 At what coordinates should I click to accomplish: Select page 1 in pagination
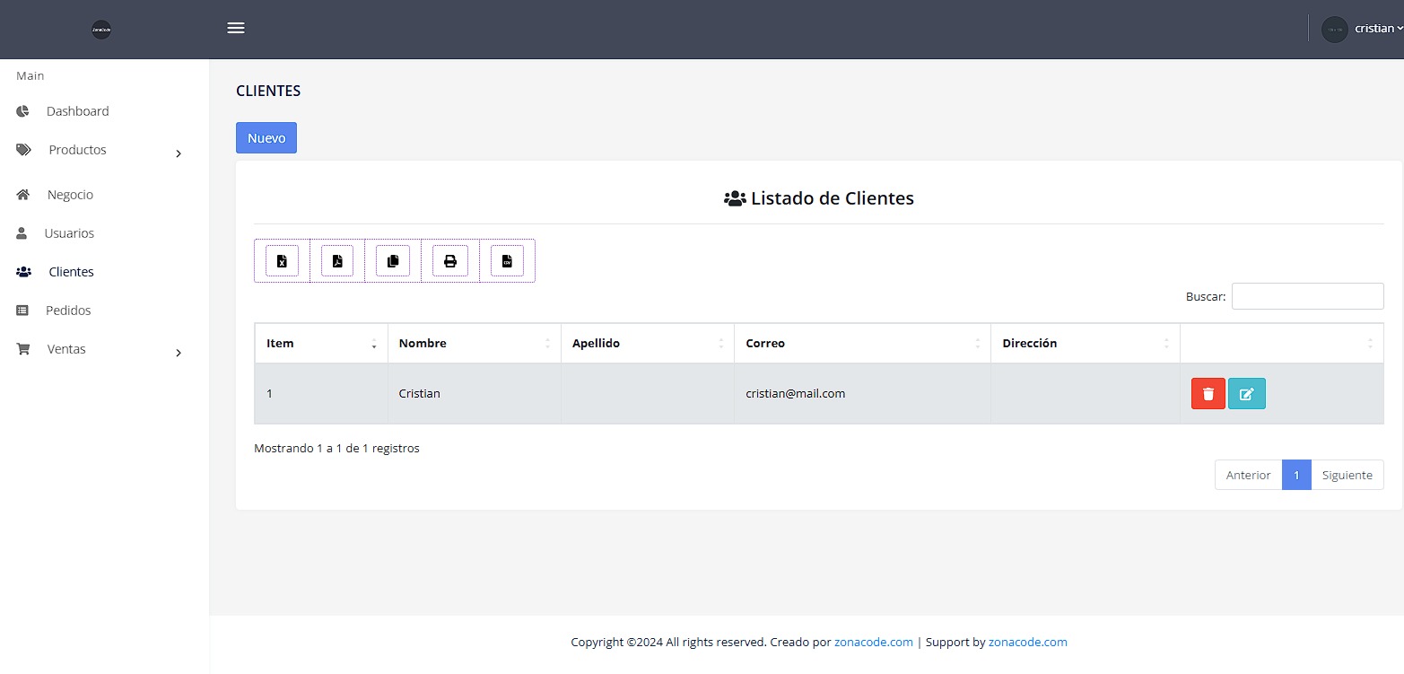point(1296,475)
